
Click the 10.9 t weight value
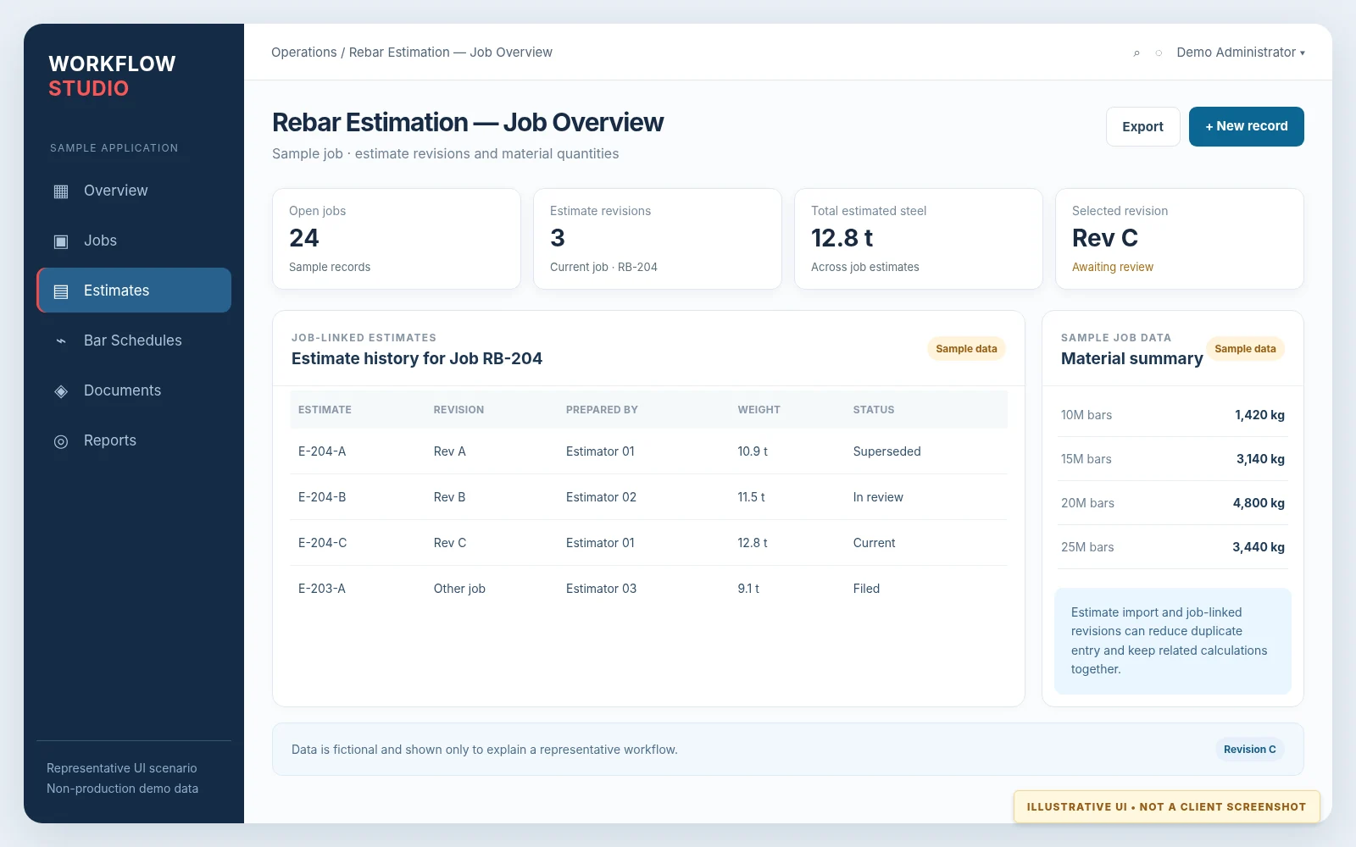[753, 451]
